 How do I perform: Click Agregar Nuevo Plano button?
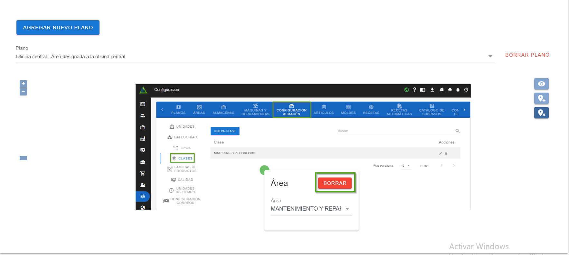(x=58, y=28)
